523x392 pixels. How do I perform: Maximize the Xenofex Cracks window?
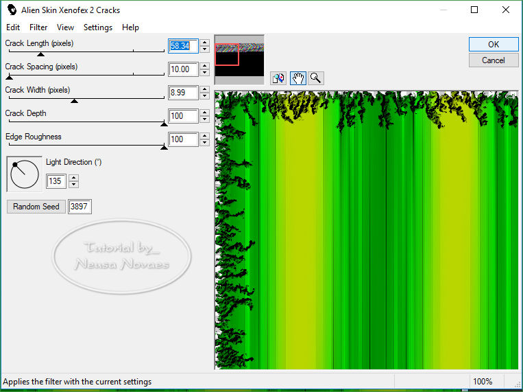[474, 10]
